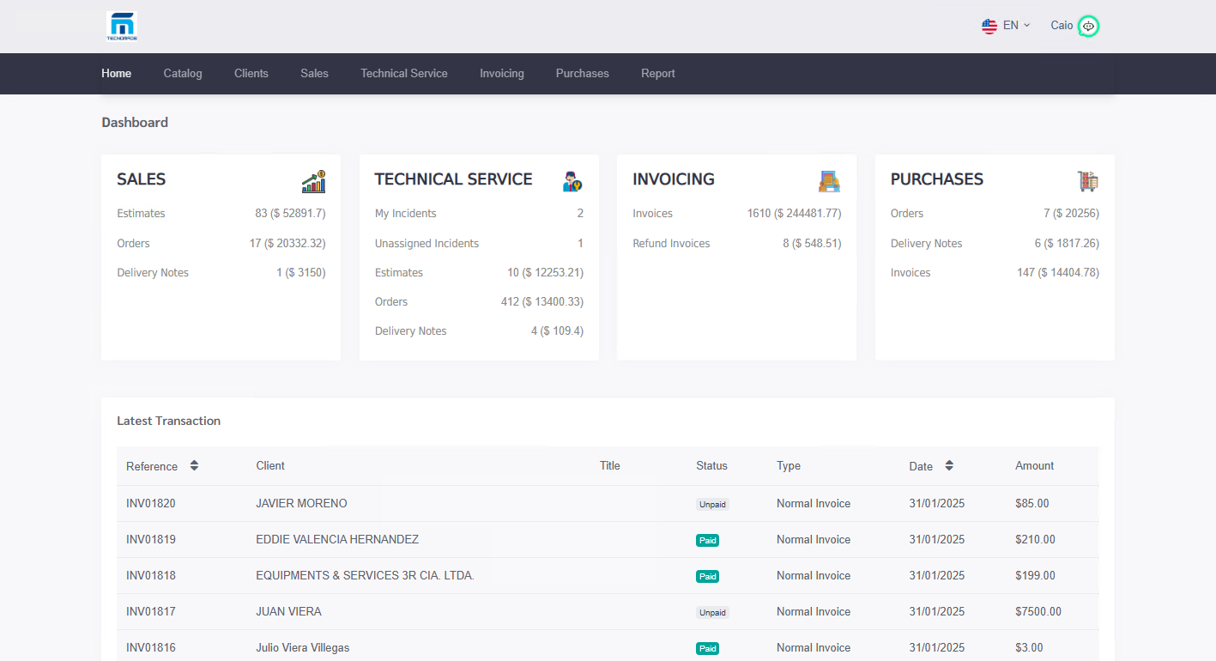Open Sales Estimates from dashboard card
This screenshot has height=661, width=1216.
[x=142, y=214]
